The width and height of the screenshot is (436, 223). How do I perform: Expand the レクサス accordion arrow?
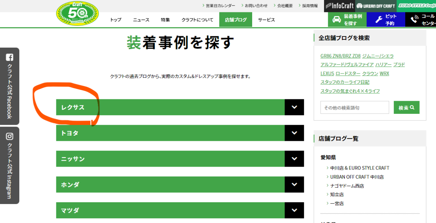coord(294,107)
